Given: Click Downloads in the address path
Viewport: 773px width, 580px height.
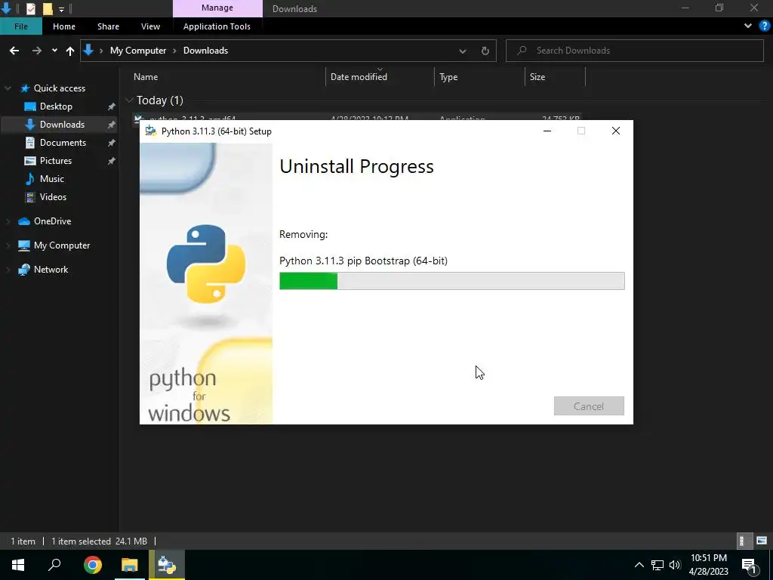Looking at the screenshot, I should coord(205,51).
